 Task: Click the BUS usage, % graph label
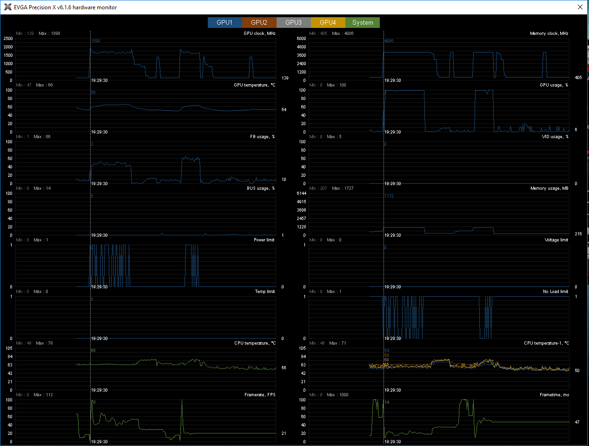click(261, 188)
